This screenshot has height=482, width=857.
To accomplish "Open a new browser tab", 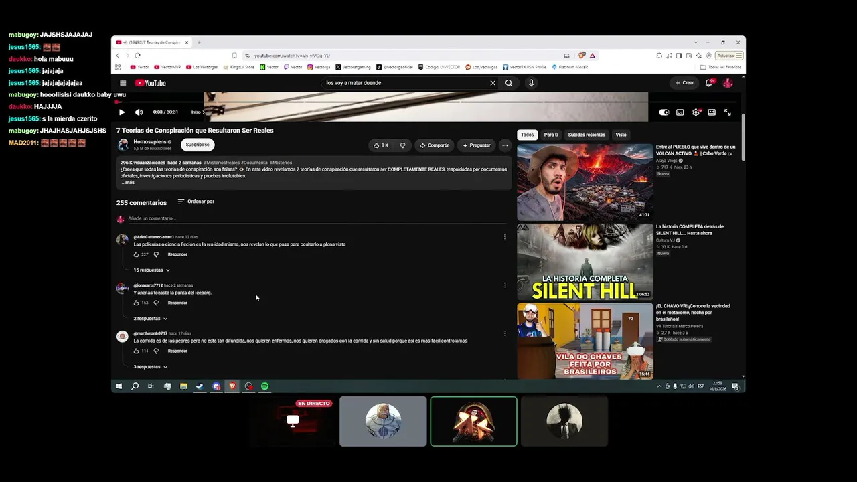I will pos(199,42).
